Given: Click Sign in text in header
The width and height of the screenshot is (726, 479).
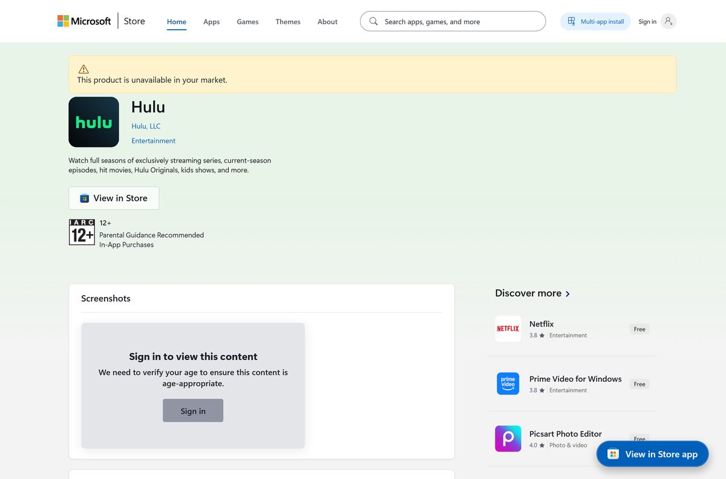Looking at the screenshot, I should (647, 22).
